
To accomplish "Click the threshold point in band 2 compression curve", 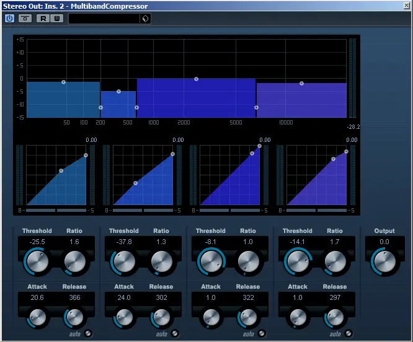I will coord(135,183).
